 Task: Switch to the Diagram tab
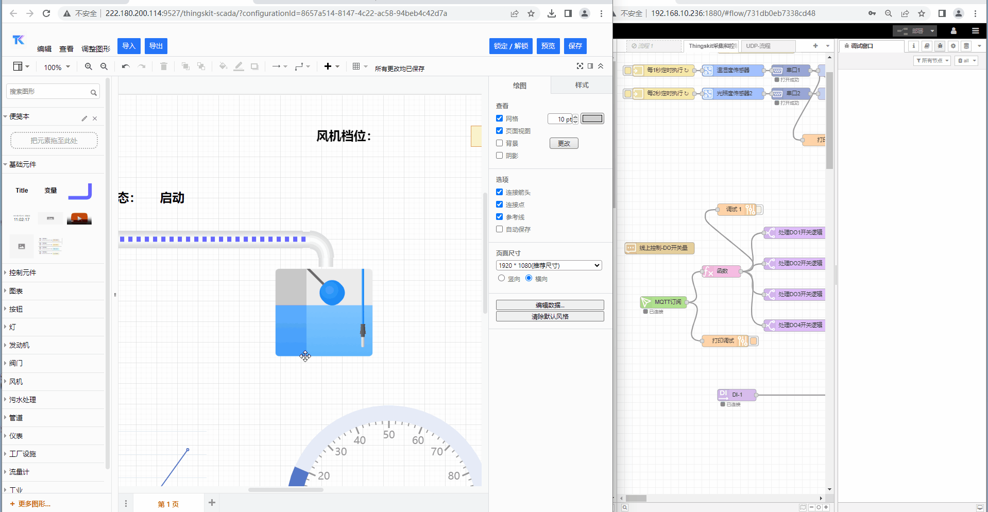click(x=520, y=86)
